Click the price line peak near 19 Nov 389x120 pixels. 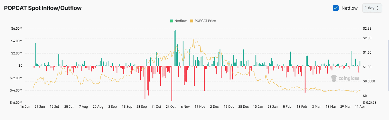pyautogui.click(x=193, y=40)
